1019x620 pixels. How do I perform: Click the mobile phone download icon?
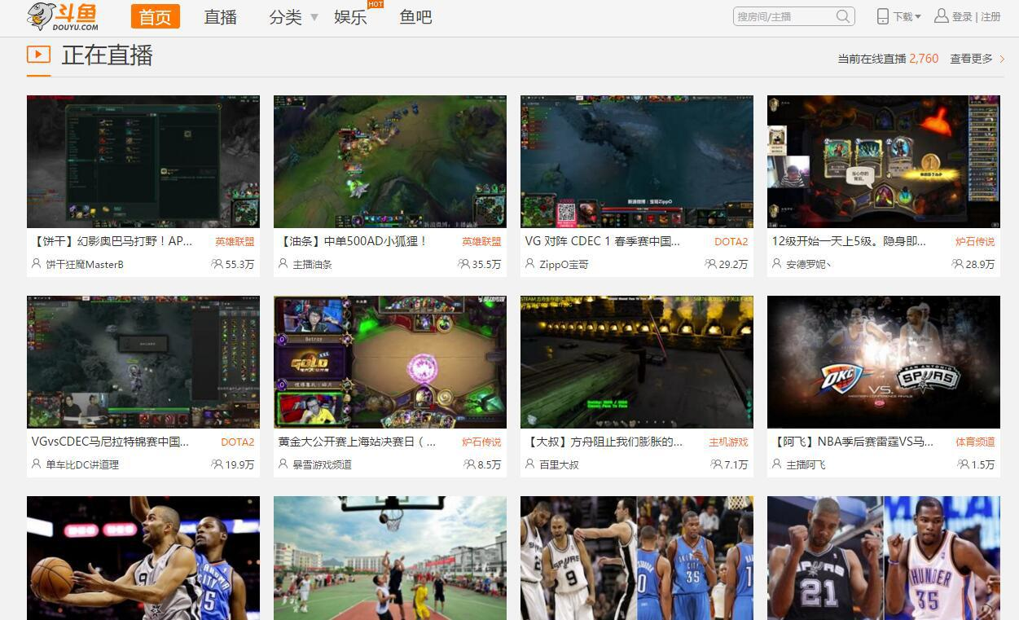coord(882,16)
